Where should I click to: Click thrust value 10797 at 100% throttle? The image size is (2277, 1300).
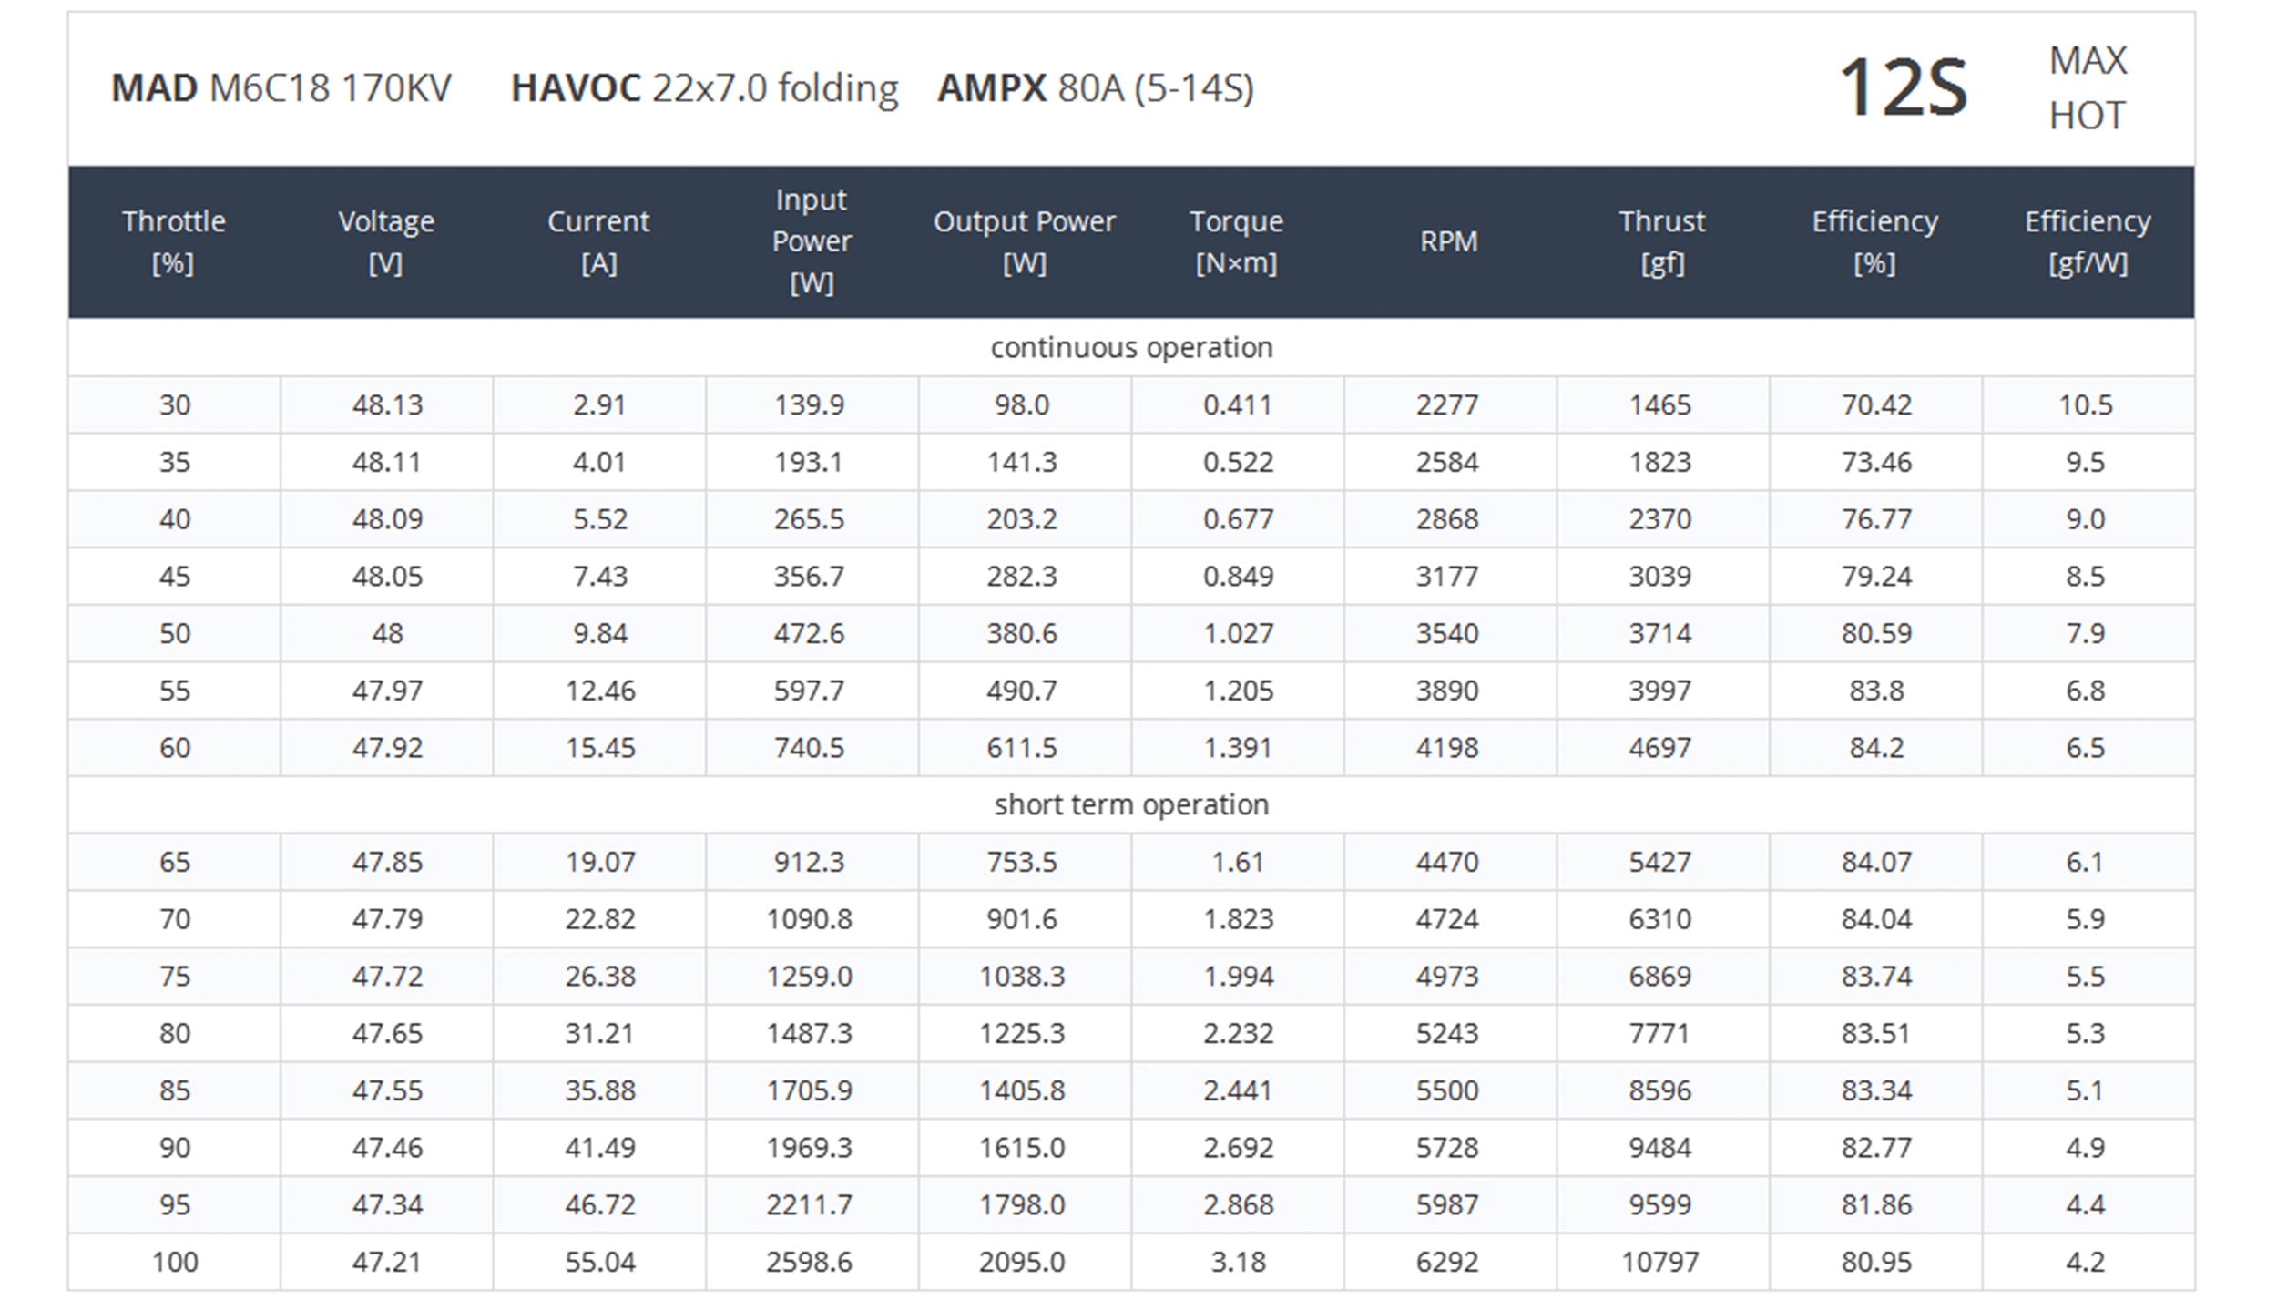1659,1262
